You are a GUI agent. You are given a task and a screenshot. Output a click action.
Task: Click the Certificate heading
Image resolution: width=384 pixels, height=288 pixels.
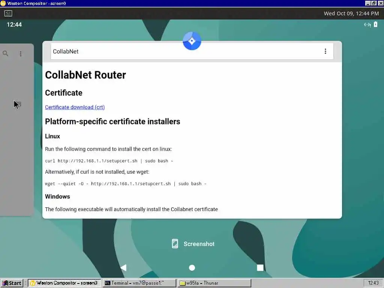click(x=64, y=93)
